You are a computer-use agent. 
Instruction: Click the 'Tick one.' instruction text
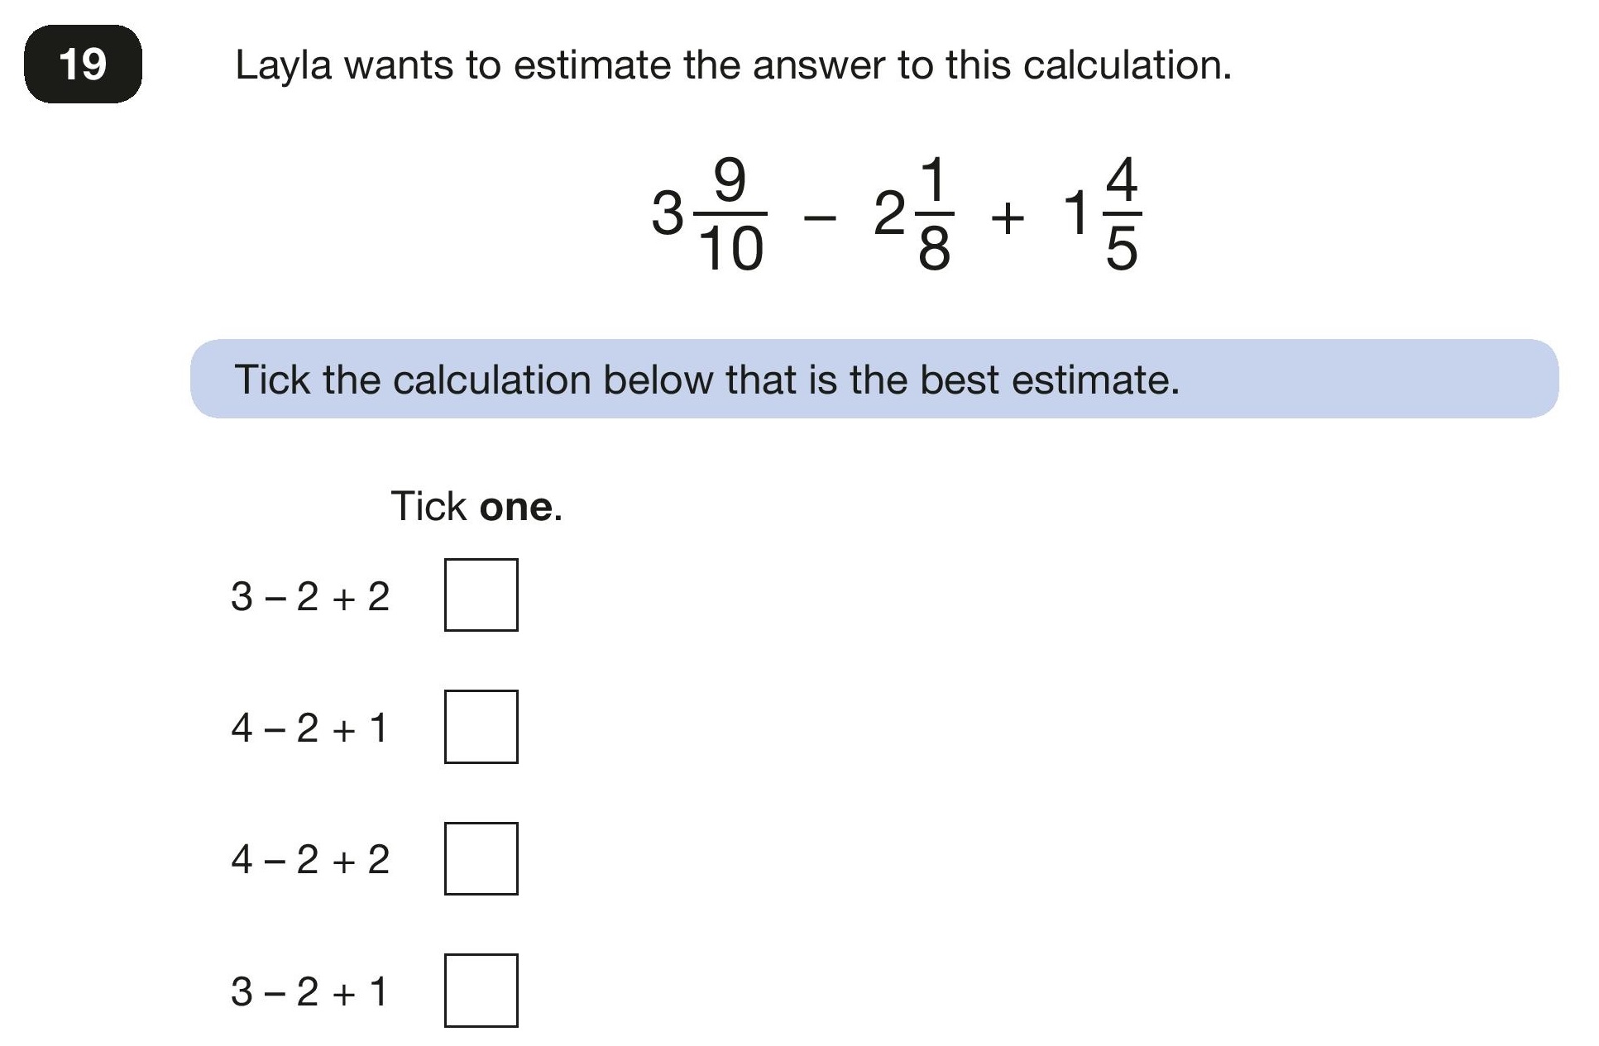click(476, 506)
